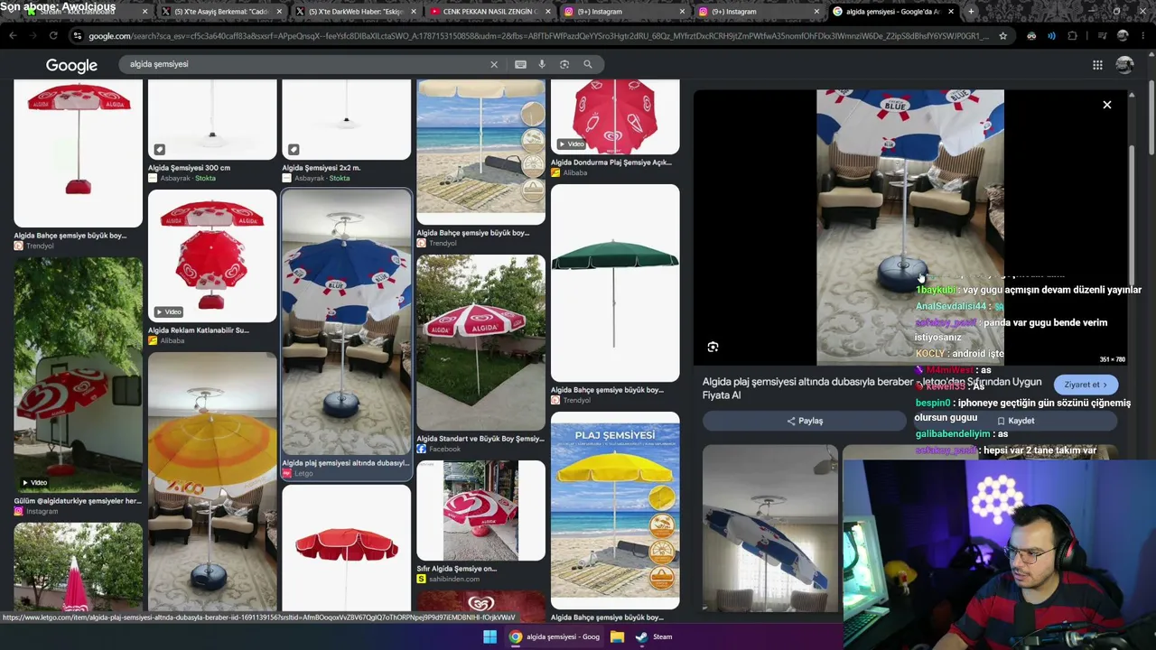Bookmark this page with the star icon
1156x650 pixels.
click(1002, 35)
